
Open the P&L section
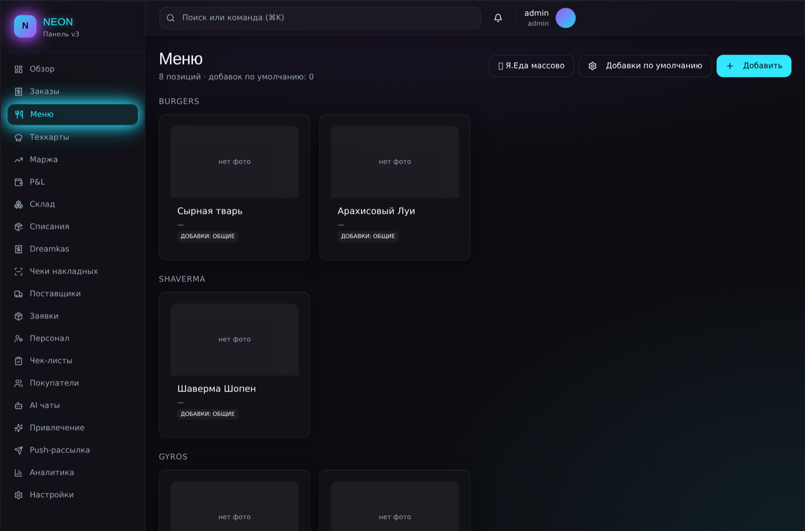click(73, 182)
